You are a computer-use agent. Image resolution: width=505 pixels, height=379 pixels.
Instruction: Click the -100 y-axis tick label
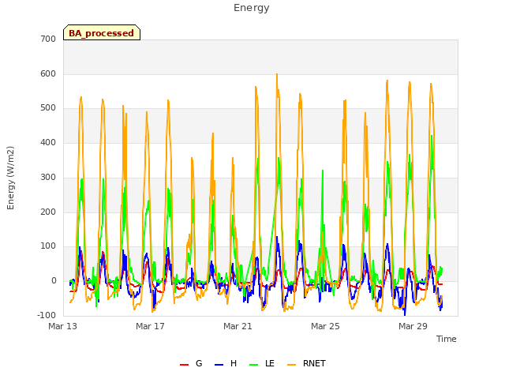coord(47,315)
